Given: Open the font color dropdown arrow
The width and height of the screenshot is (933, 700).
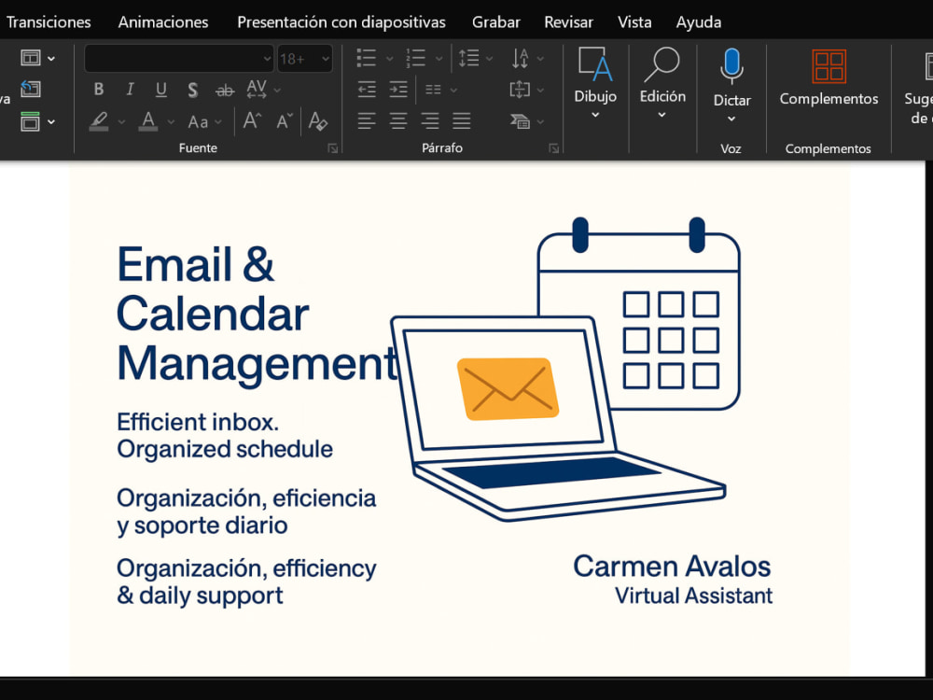Looking at the screenshot, I should (171, 122).
